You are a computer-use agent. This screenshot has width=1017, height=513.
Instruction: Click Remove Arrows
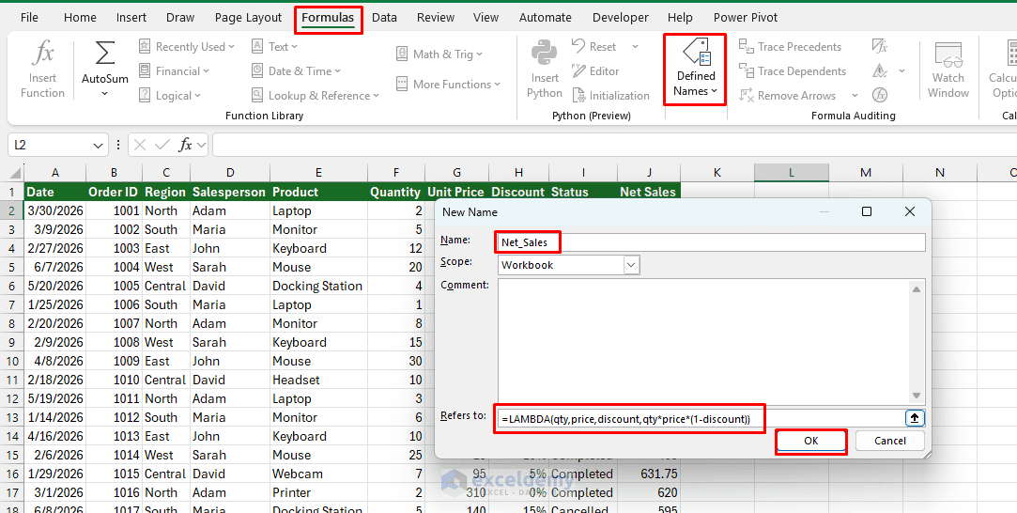pos(787,95)
